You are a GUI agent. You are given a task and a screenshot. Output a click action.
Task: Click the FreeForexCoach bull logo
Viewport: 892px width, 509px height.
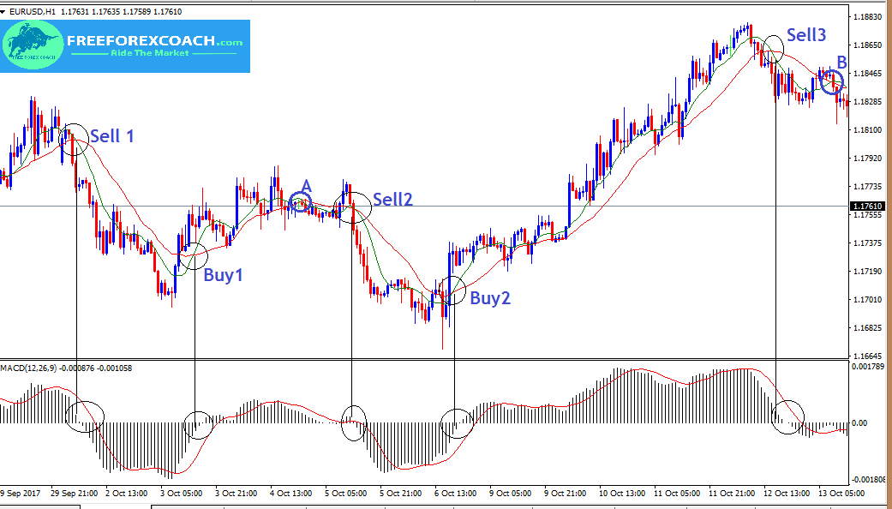pos(33,45)
